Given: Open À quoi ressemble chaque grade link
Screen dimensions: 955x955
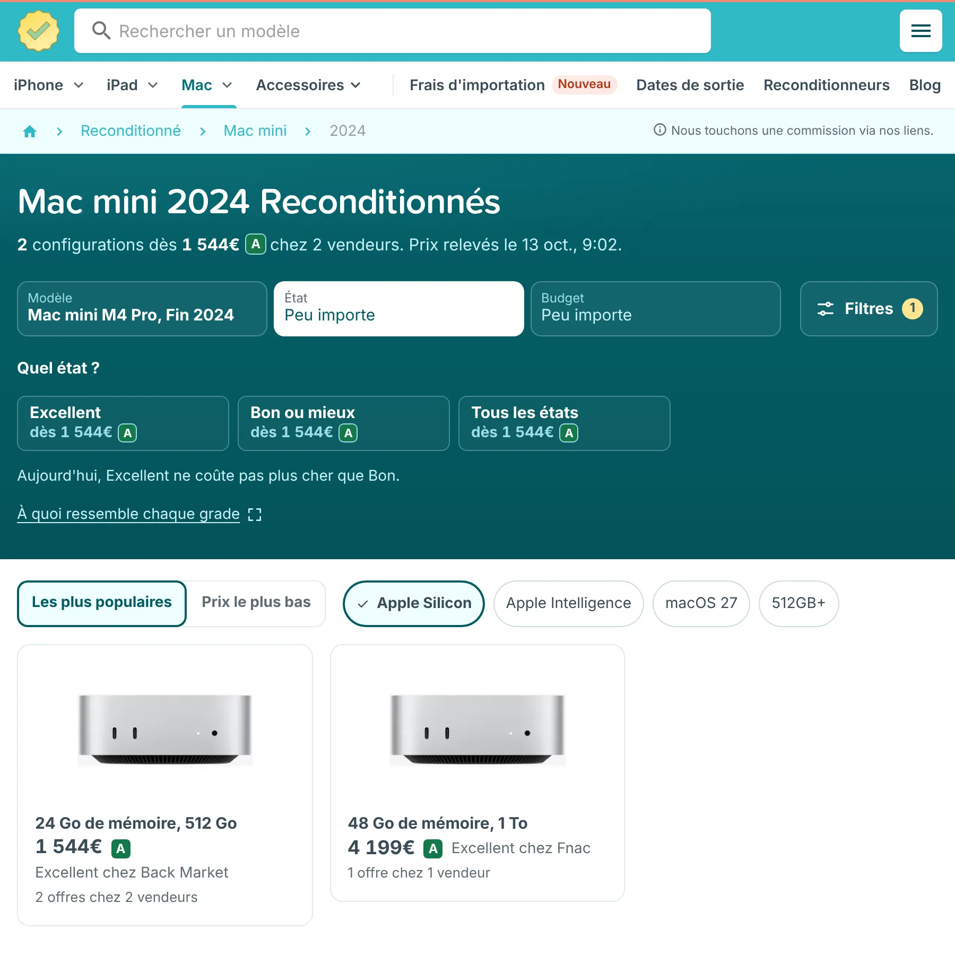Looking at the screenshot, I should point(128,514).
